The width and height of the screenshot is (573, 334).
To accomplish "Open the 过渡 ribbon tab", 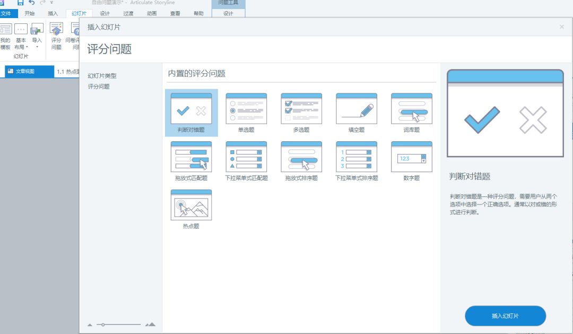I will coord(128,13).
